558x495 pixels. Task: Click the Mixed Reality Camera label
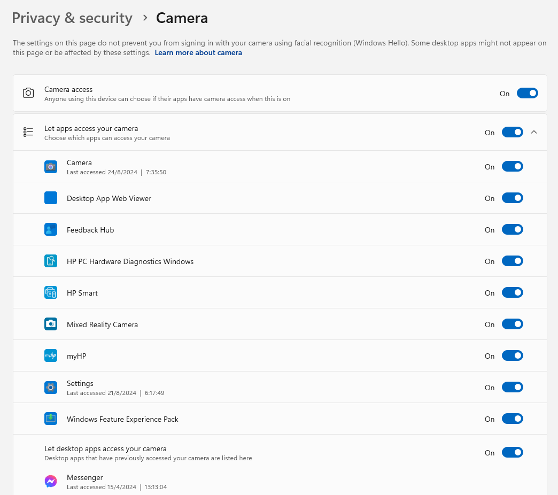coord(102,324)
